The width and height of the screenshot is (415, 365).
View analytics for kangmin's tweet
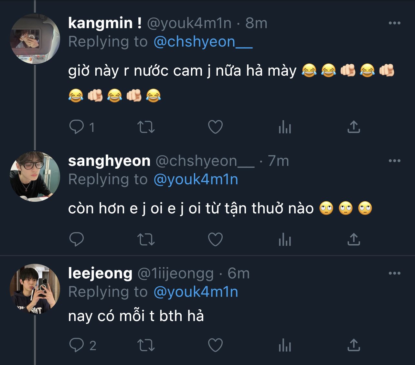pos(285,128)
